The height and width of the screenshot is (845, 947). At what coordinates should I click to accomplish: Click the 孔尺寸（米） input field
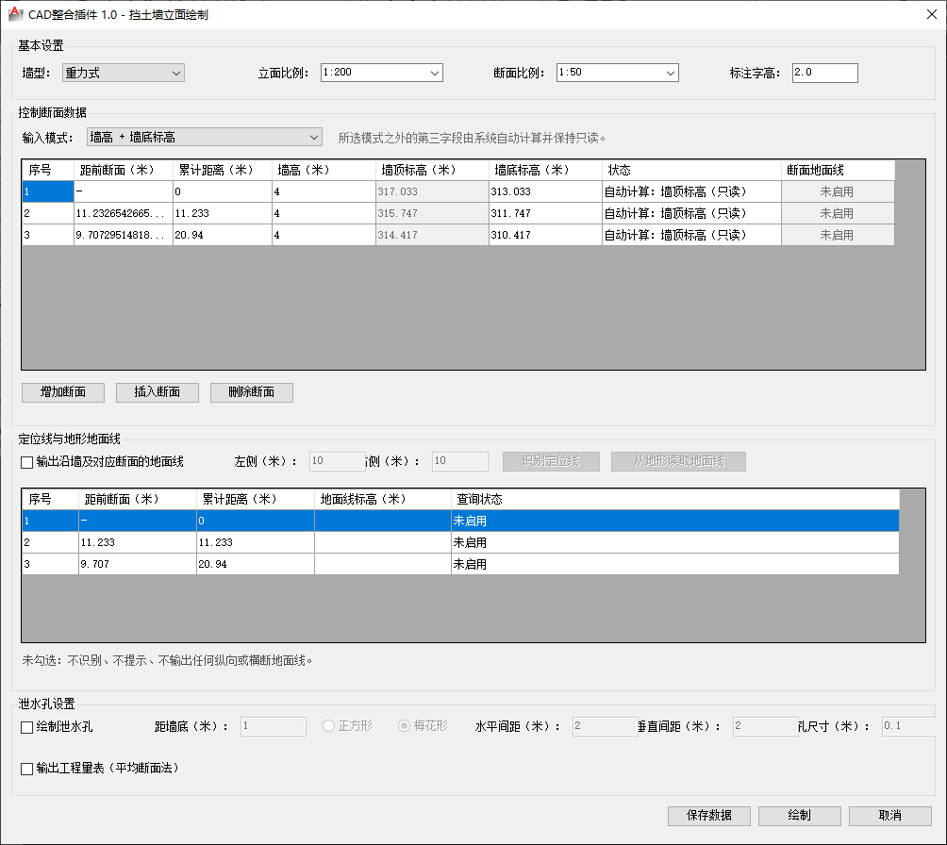coord(909,726)
